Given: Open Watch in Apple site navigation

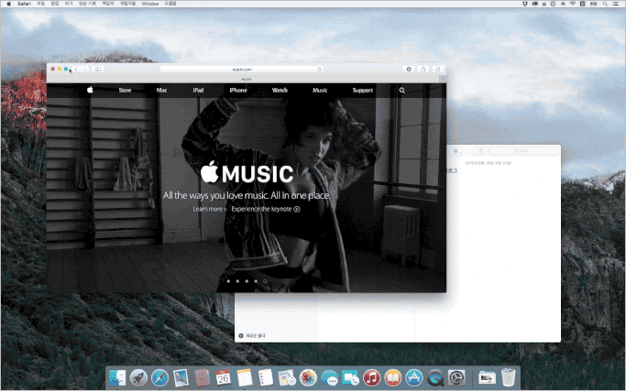Looking at the screenshot, I should coord(280,90).
